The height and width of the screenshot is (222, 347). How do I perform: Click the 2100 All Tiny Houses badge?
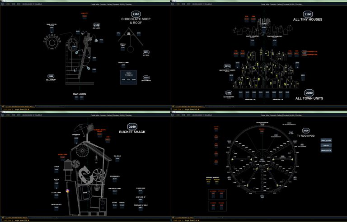[308, 14]
